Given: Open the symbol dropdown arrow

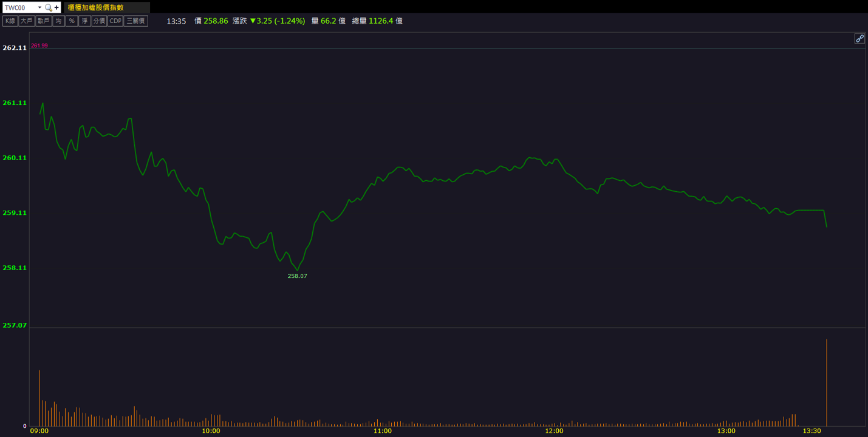Looking at the screenshot, I should point(40,8).
